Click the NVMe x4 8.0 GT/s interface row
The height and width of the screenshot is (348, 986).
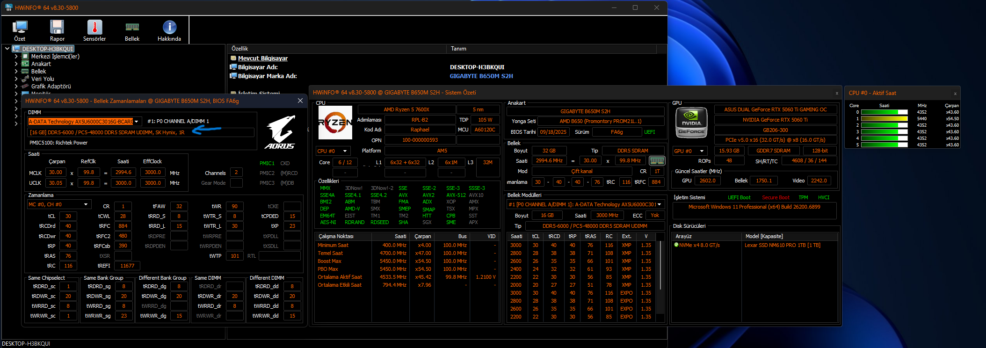pos(699,245)
